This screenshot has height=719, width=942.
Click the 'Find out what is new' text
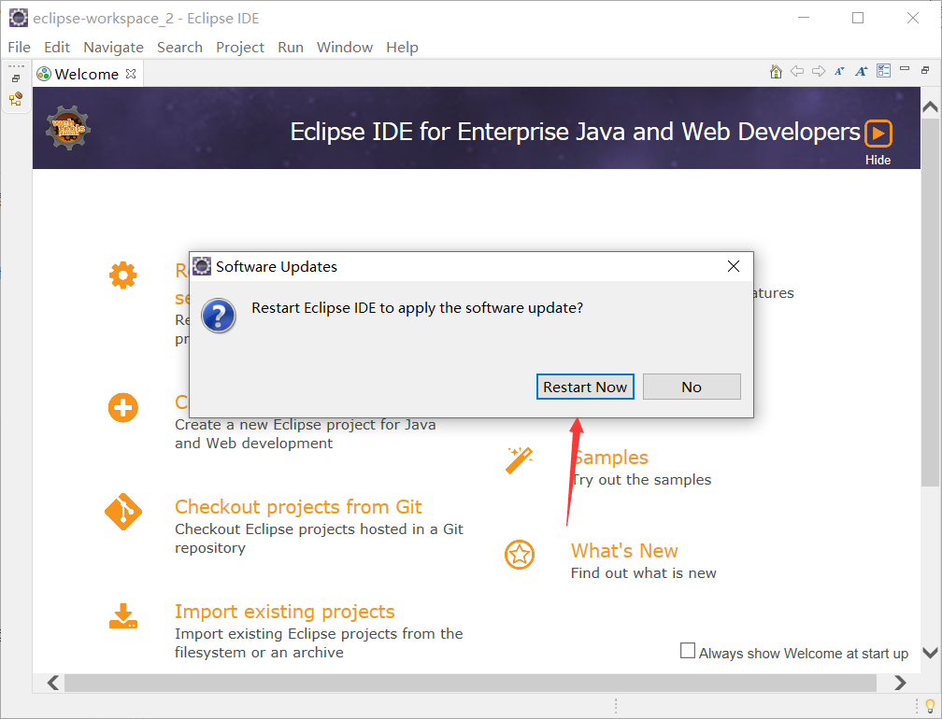[643, 573]
